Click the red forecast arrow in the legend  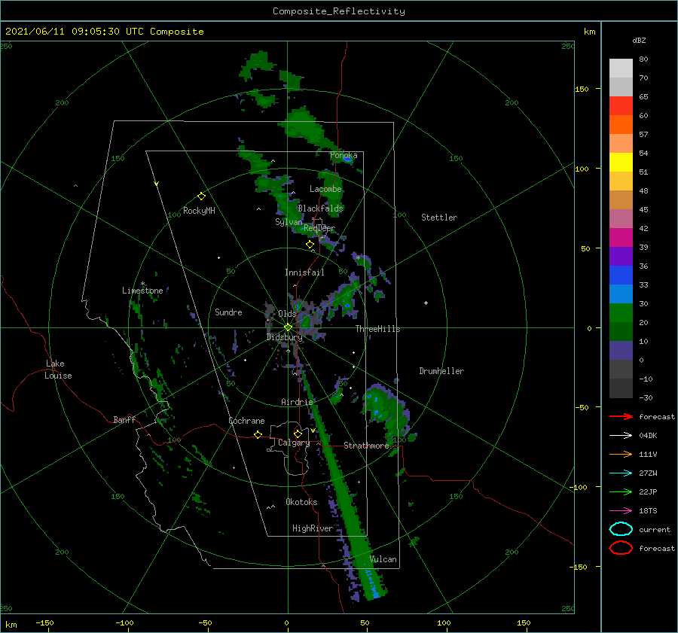coord(621,416)
